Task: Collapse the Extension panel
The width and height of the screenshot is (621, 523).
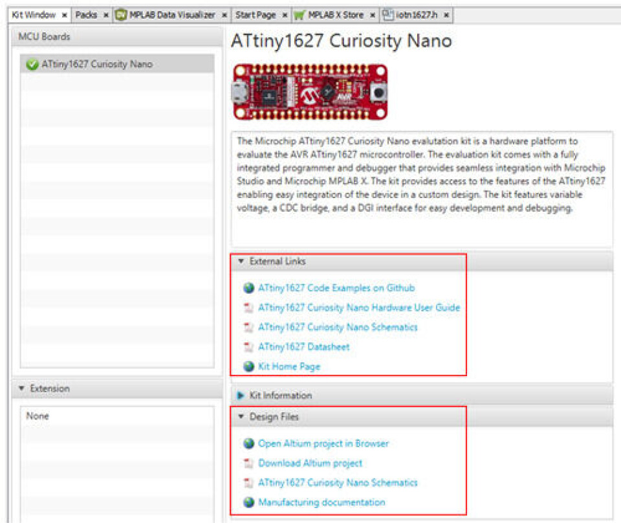Action: tap(22, 388)
